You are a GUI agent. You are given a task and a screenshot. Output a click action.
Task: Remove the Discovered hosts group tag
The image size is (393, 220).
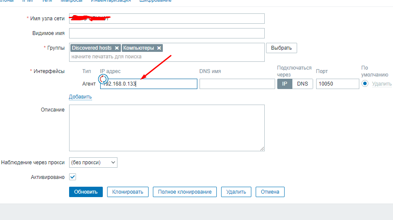[x=117, y=48]
